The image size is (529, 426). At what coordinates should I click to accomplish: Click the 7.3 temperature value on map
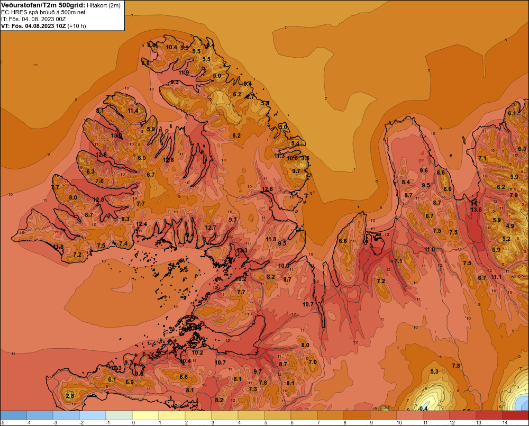253,389
